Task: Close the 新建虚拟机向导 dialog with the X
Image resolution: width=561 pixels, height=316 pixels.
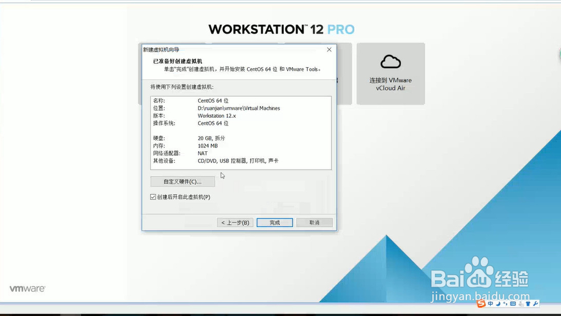Action: tap(329, 50)
